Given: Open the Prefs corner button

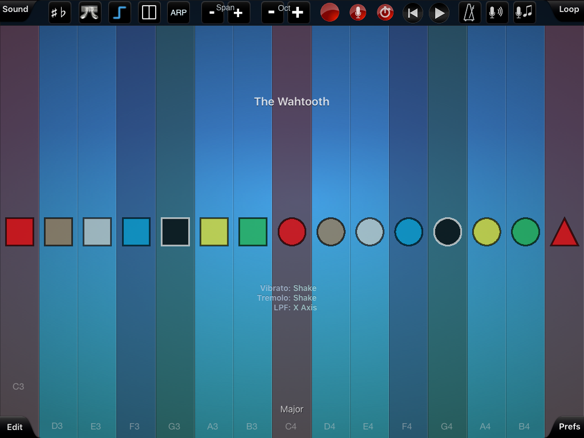Looking at the screenshot, I should click(x=569, y=427).
